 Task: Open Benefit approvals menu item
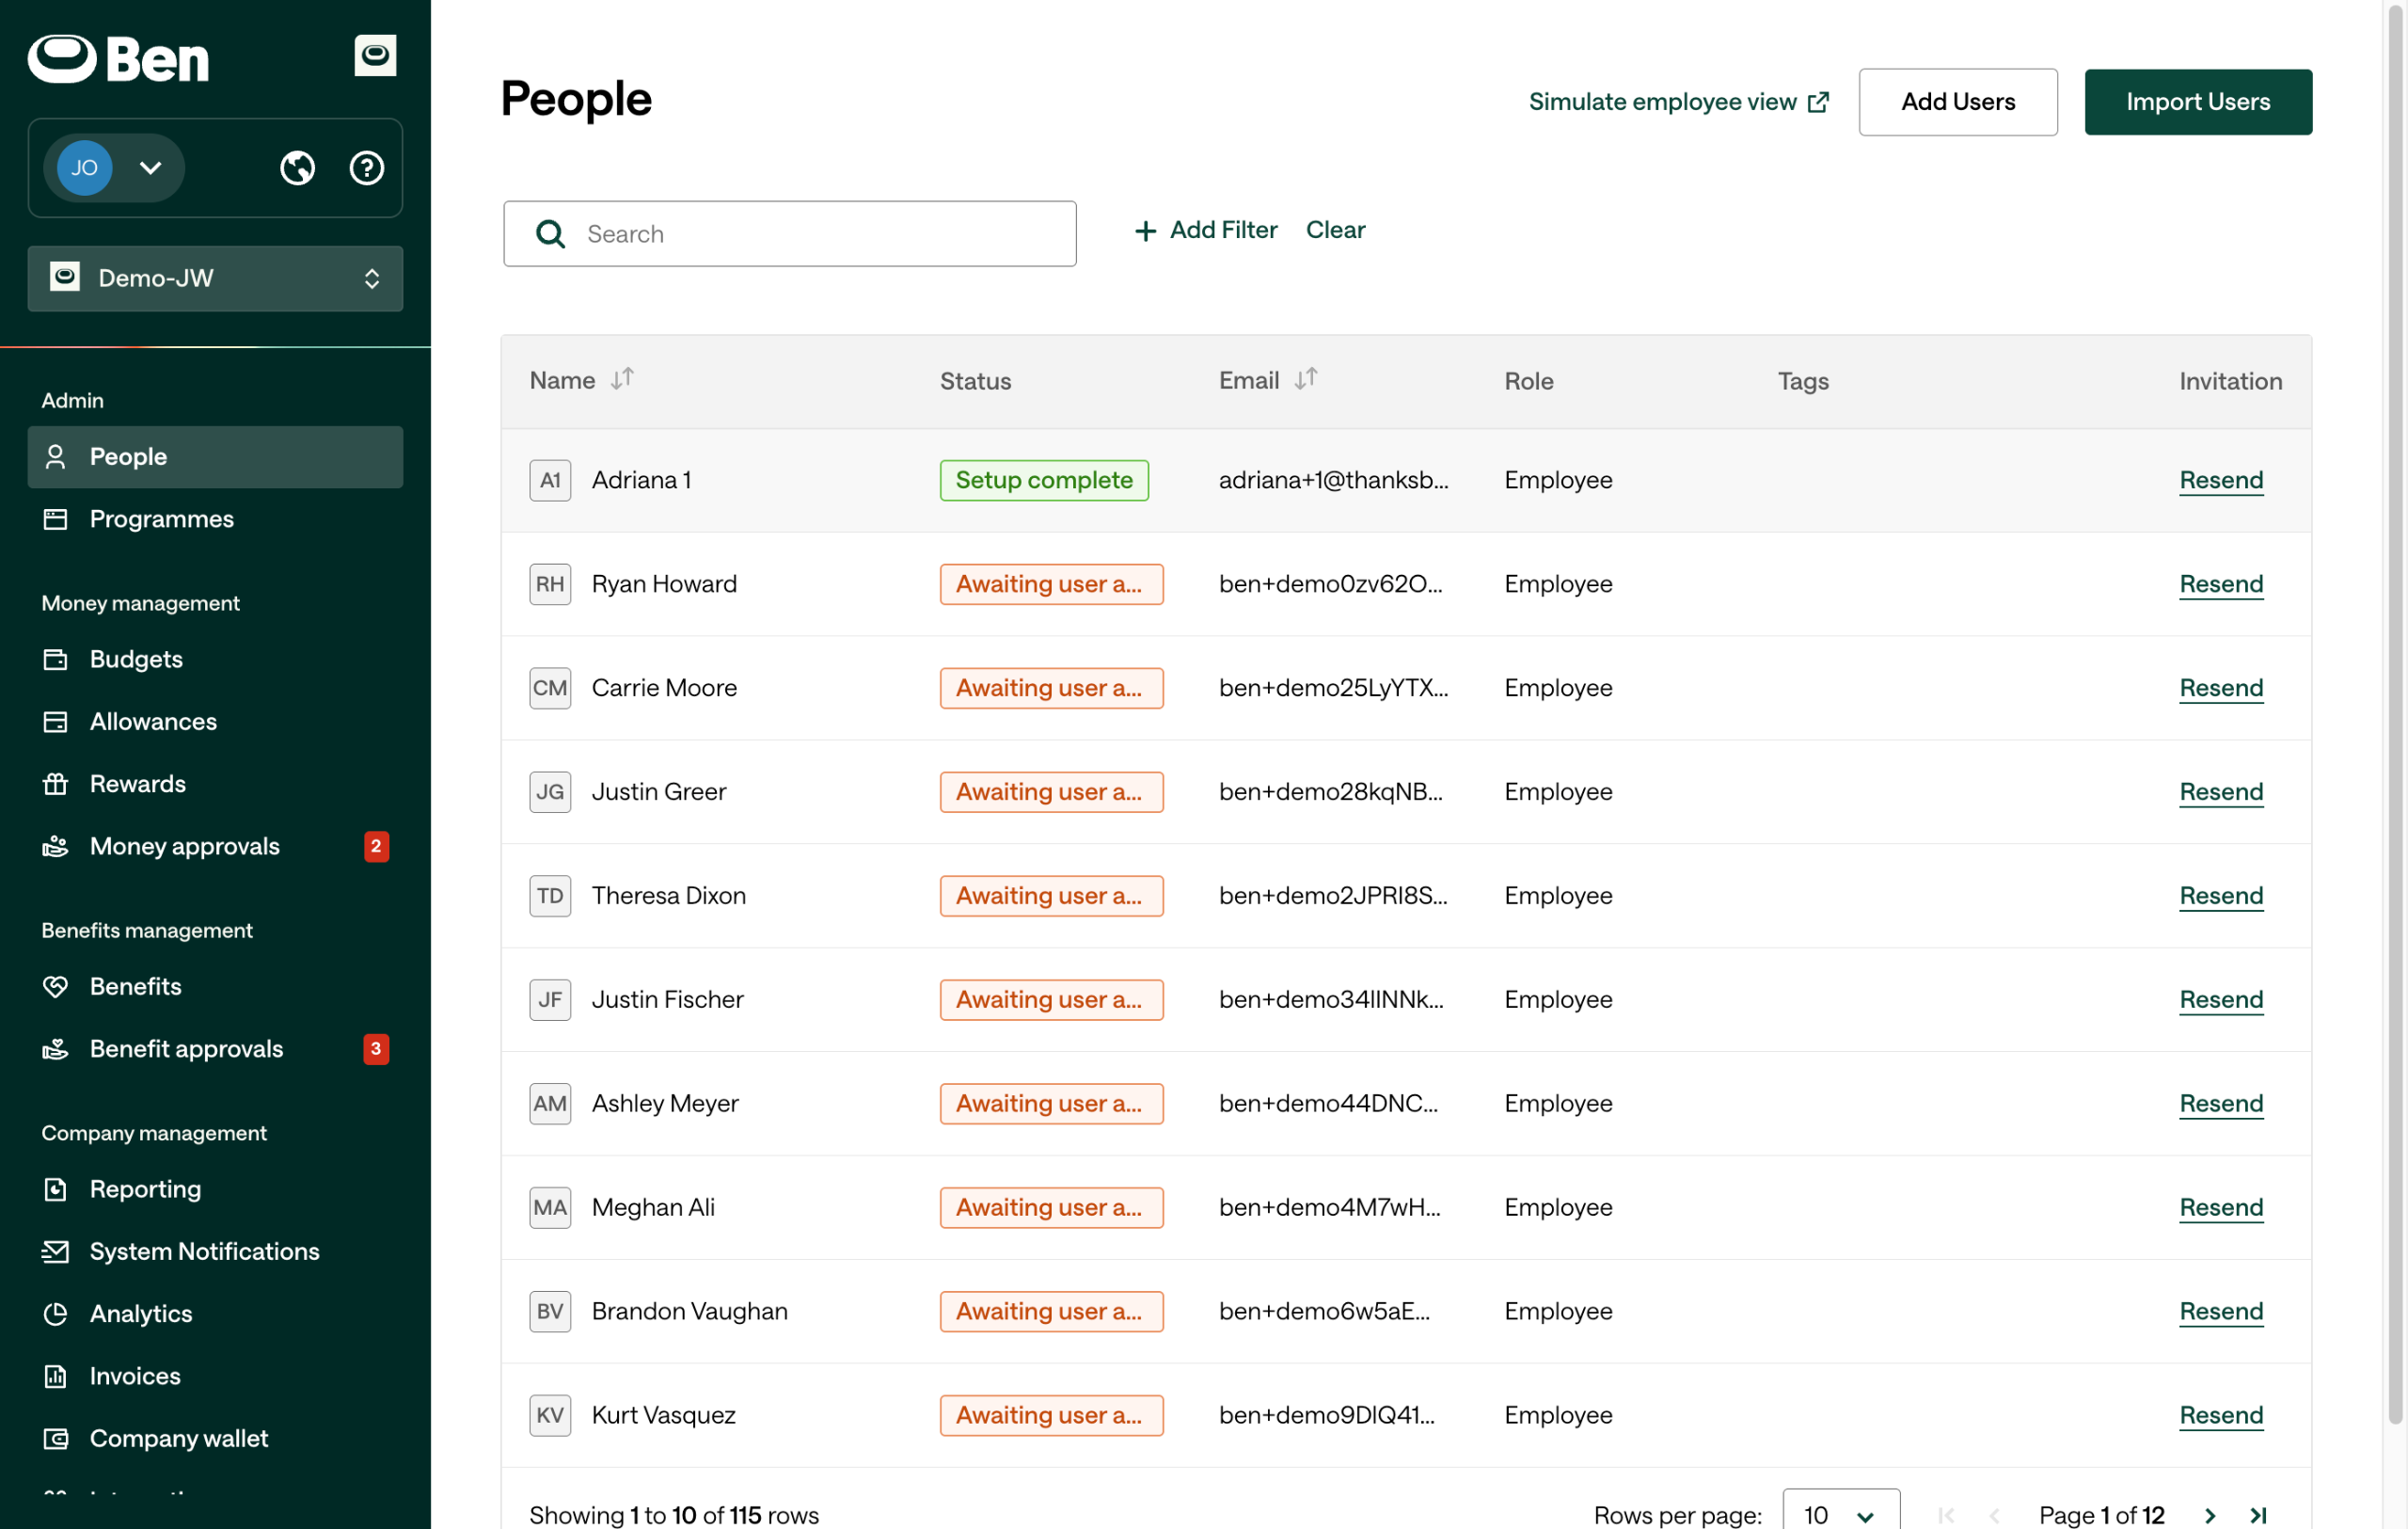(x=186, y=1048)
